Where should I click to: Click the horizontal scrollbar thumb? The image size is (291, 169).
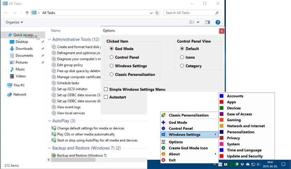(x=73, y=160)
